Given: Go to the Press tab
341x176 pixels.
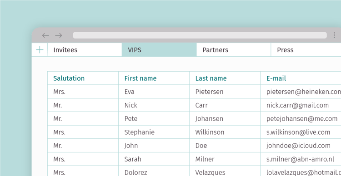Looking at the screenshot, I should coord(306,50).
